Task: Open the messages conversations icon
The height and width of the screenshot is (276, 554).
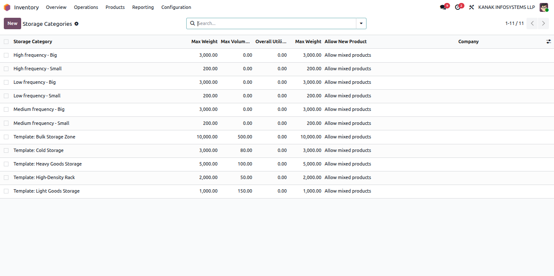Action: point(443,7)
